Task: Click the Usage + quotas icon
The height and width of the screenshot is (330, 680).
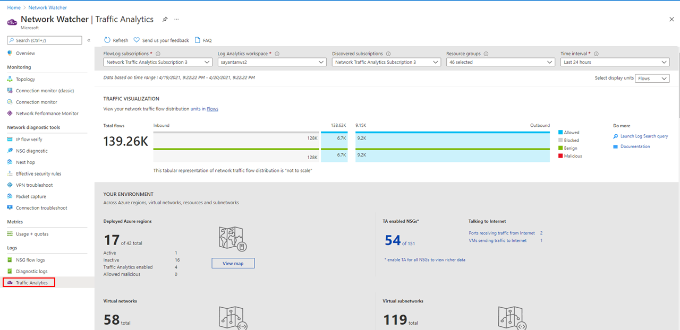Action: tap(10, 234)
